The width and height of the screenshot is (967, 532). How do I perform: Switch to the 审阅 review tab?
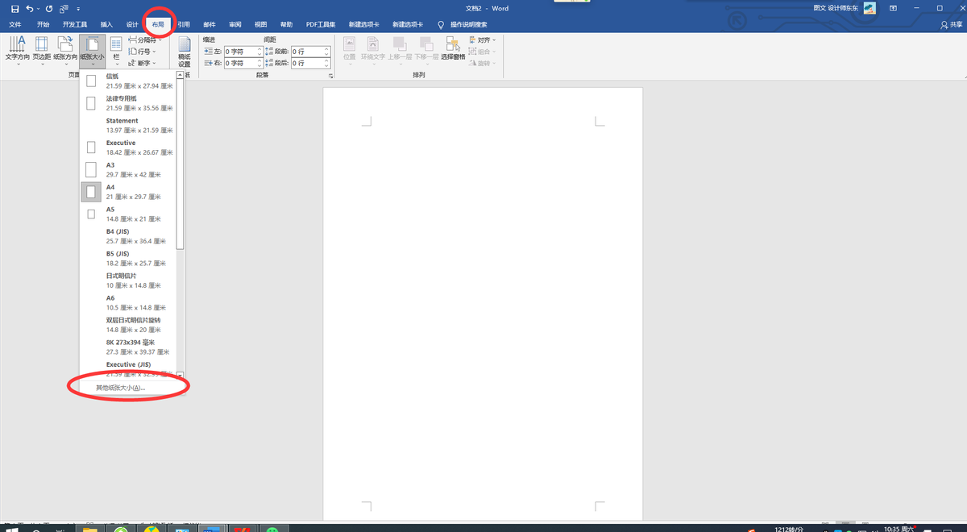(x=234, y=25)
